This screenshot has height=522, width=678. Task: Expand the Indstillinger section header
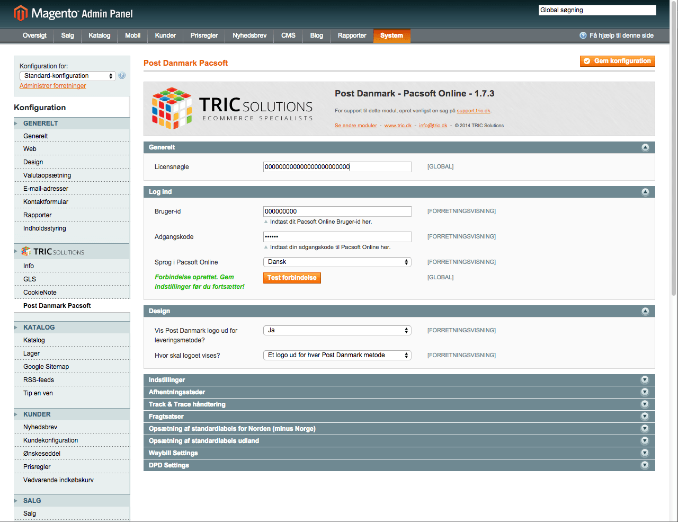coord(167,380)
